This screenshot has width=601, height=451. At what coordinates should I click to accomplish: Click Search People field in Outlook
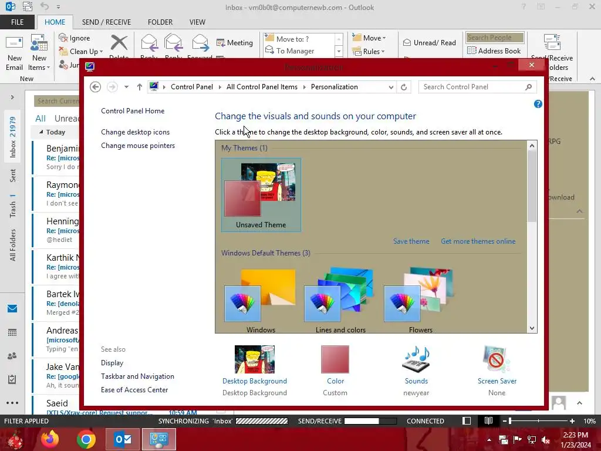[x=495, y=38]
